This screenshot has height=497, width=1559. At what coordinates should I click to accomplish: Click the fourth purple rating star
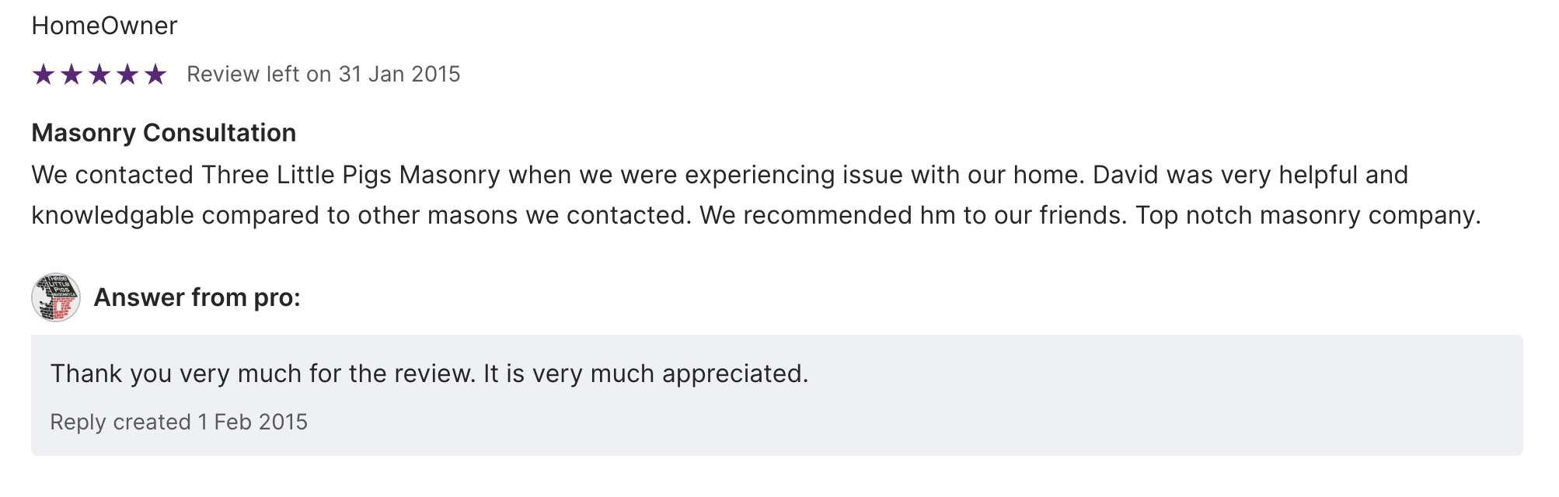tap(127, 75)
